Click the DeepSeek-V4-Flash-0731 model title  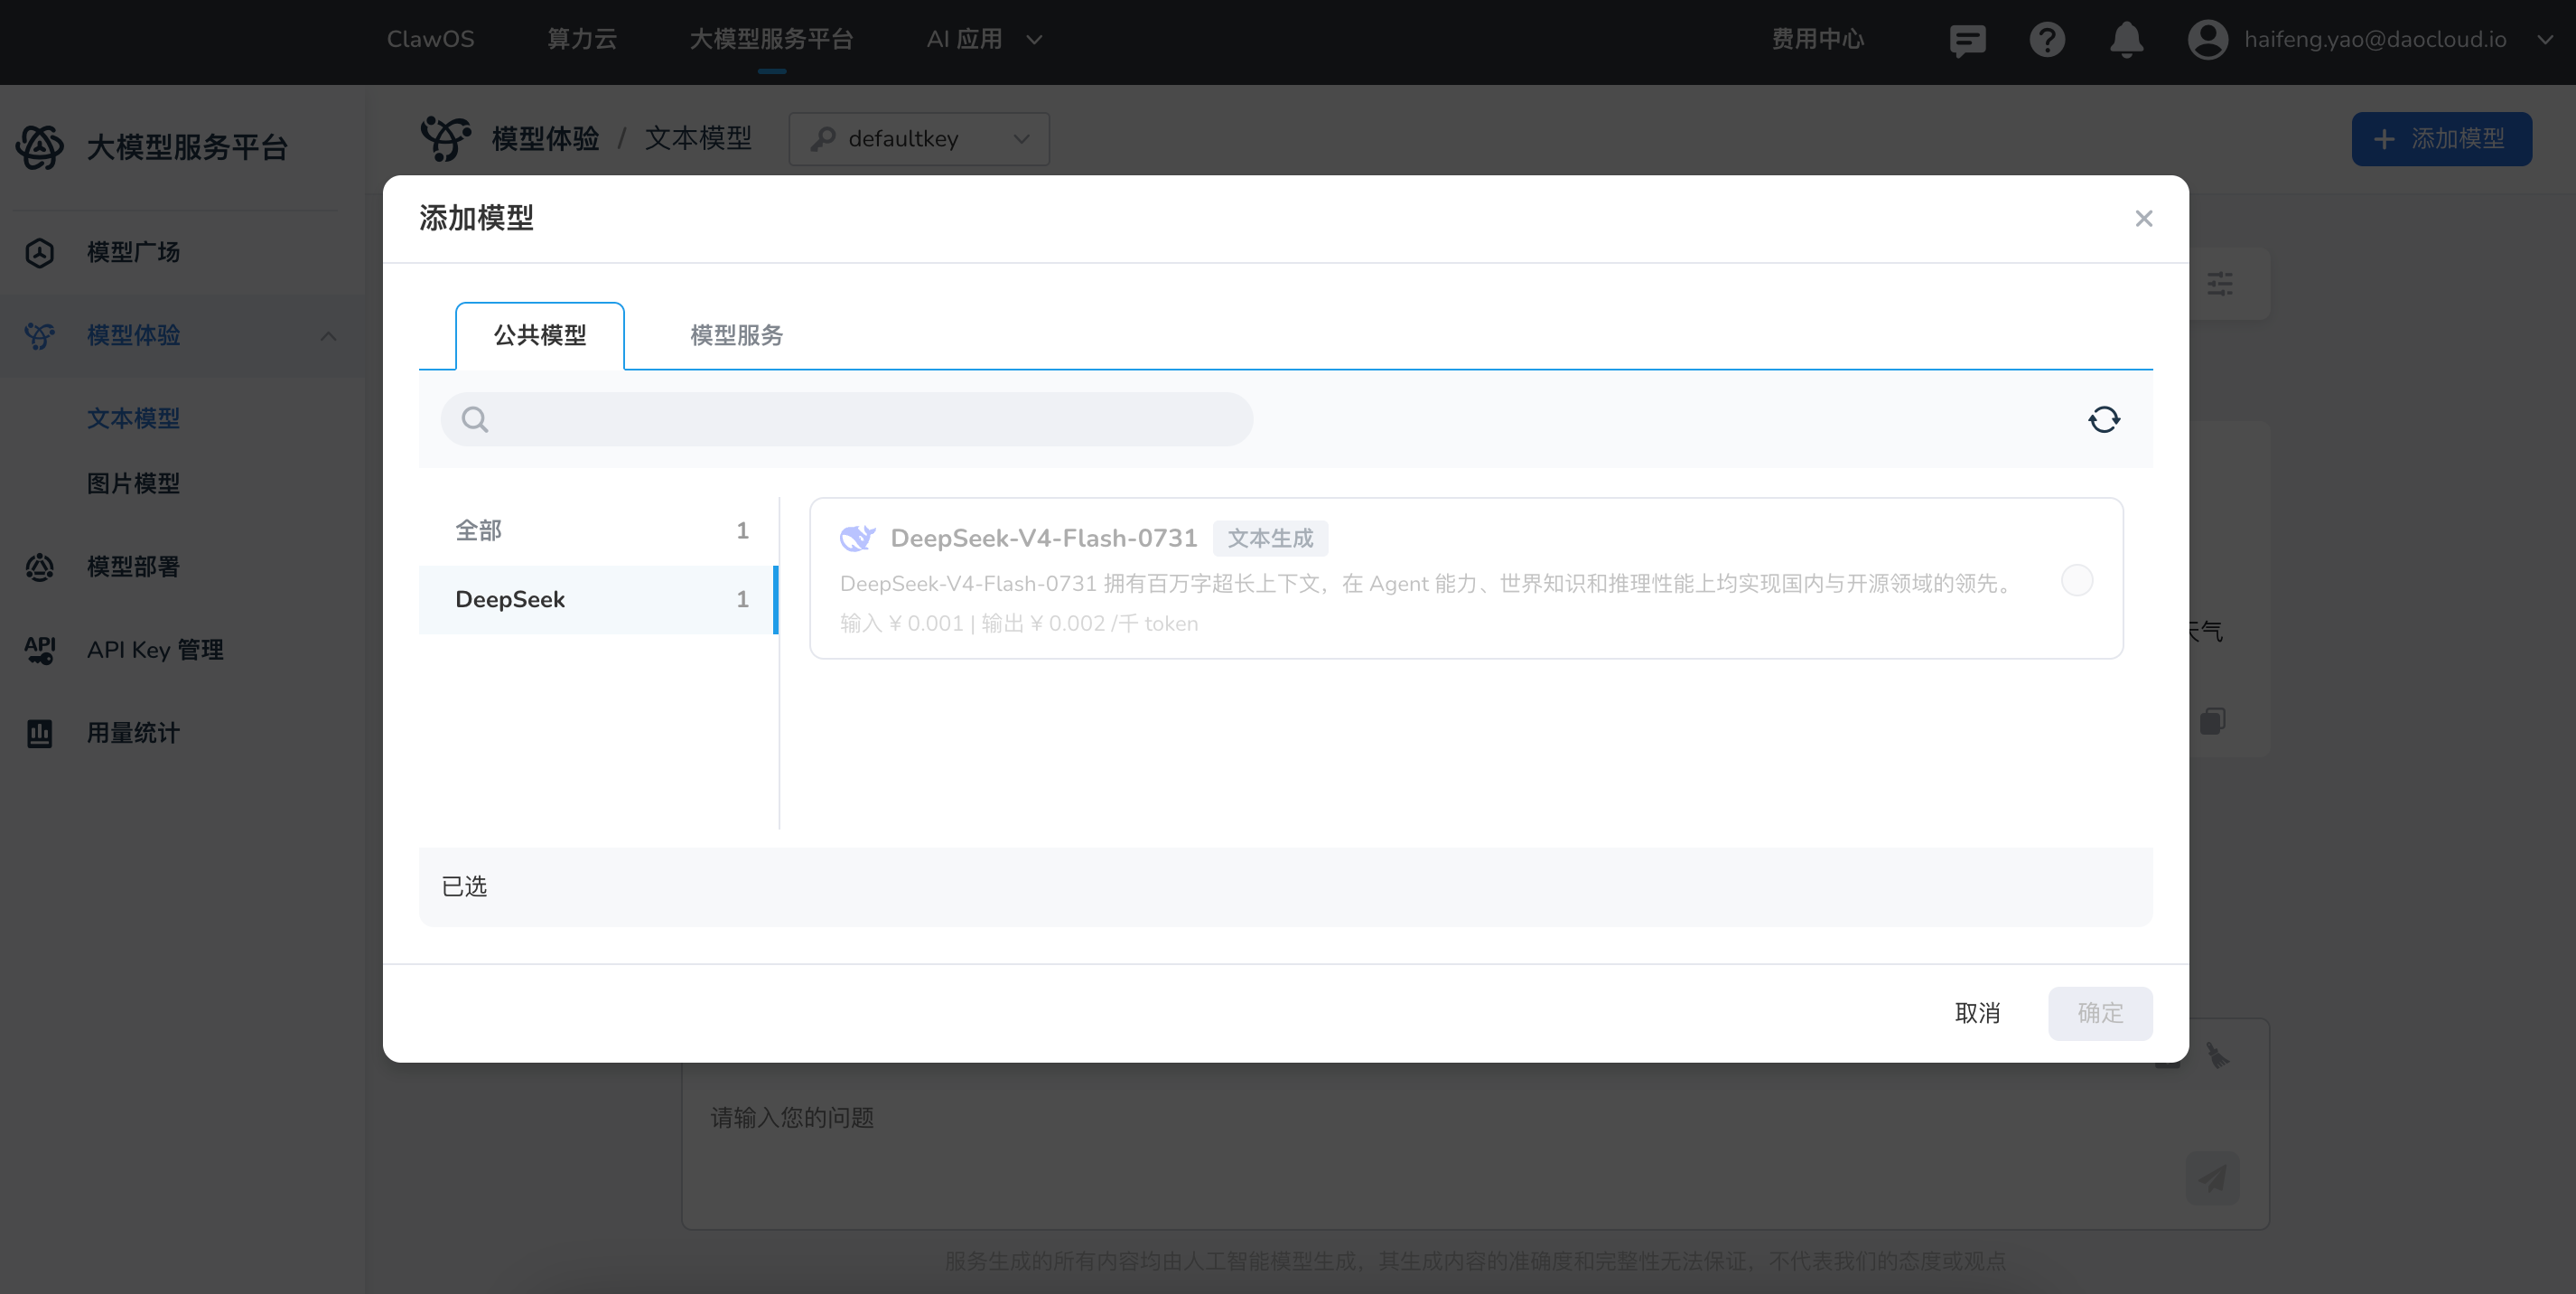[1044, 539]
